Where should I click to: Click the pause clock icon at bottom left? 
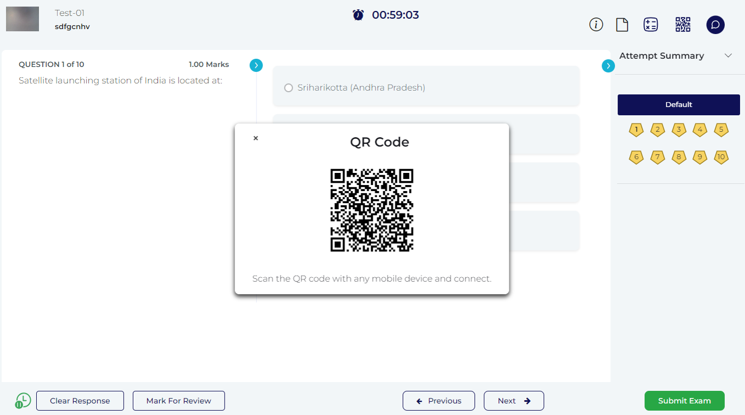(23, 401)
